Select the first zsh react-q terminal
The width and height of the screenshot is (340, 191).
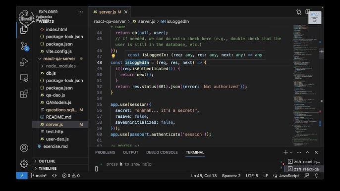point(303,162)
